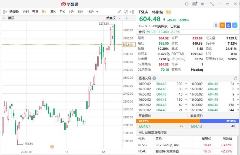Open the 后复权 adjustment dropdown
Viewport: 240px width, 155px height.
(113, 18)
